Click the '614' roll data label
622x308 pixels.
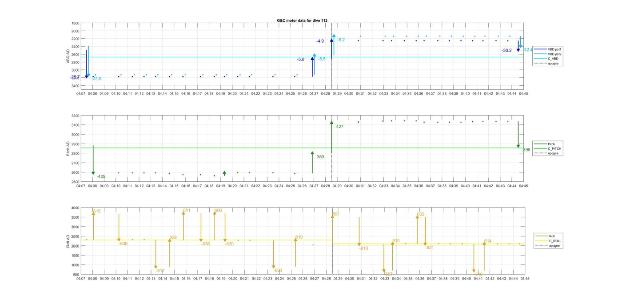click(x=488, y=241)
